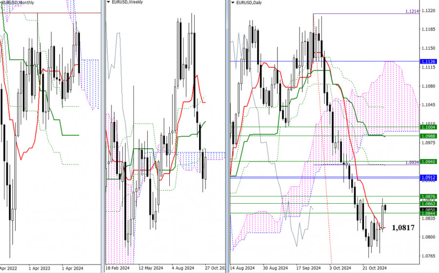
Task: Click the 1.0988 green price label
Action: point(428,136)
